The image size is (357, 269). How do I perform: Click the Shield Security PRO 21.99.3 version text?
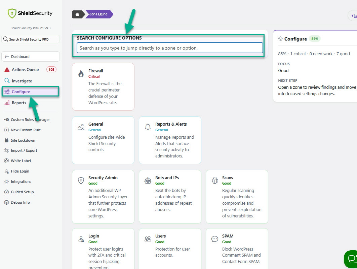31,28
